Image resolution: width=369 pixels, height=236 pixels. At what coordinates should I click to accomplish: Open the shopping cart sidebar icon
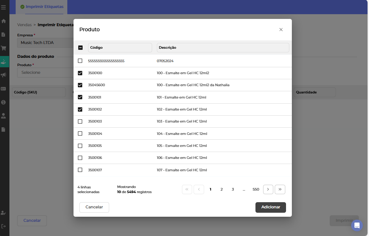click(x=4, y=48)
